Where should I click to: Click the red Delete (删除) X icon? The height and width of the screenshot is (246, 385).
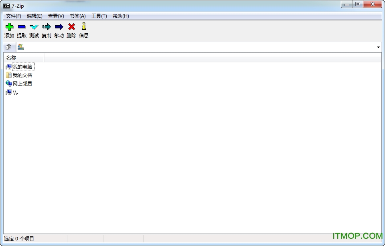tap(71, 27)
